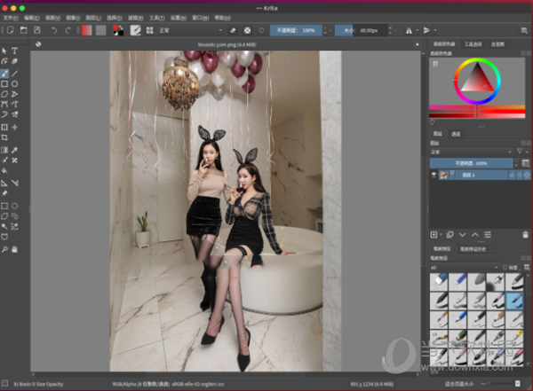Toggle lock icon on layer 1
The width and height of the screenshot is (533, 391).
pyautogui.click(x=511, y=175)
